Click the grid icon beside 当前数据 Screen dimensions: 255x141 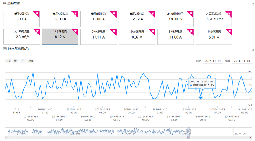[5, 3]
